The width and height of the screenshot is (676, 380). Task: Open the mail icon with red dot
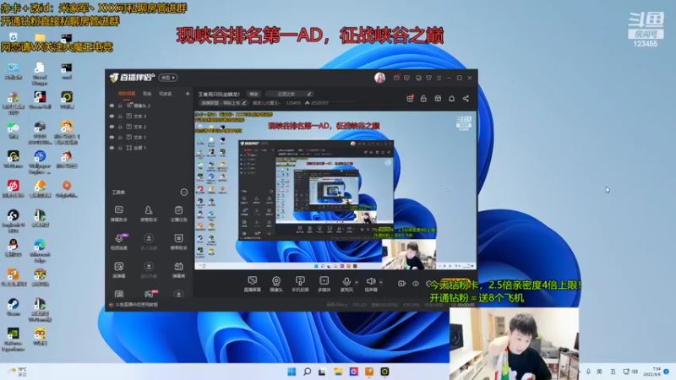coord(396,78)
